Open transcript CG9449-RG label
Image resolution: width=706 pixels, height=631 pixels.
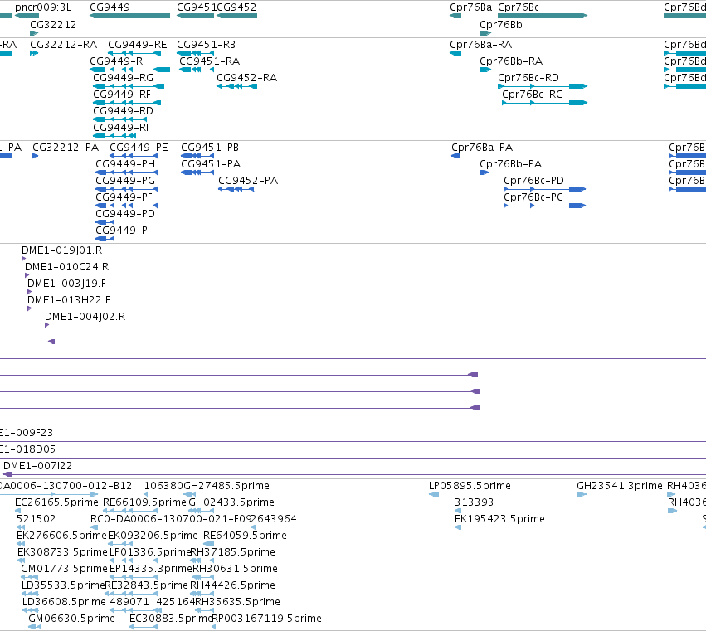click(123, 78)
